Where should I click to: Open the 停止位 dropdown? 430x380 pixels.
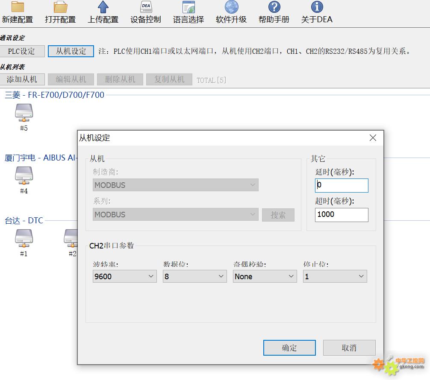coord(335,276)
